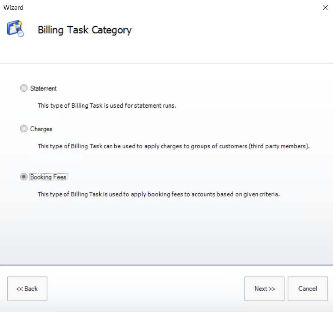
Task: Click the "Statement" option label
Action: (x=43, y=88)
